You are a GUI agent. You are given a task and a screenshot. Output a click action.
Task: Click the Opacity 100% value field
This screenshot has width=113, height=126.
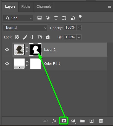coord(70,27)
